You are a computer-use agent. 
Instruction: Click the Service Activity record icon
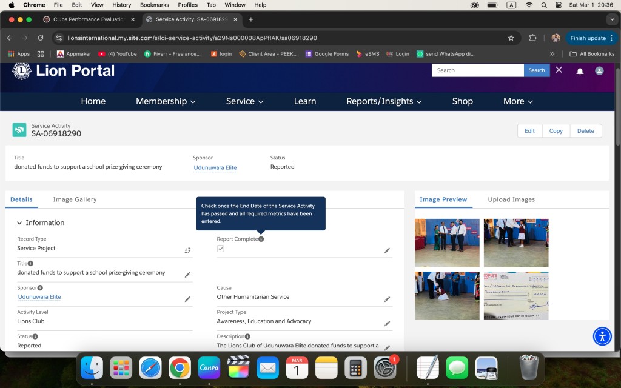click(x=19, y=130)
